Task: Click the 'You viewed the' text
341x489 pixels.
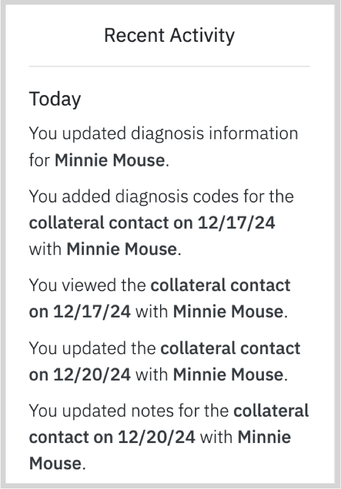Action: point(87,285)
